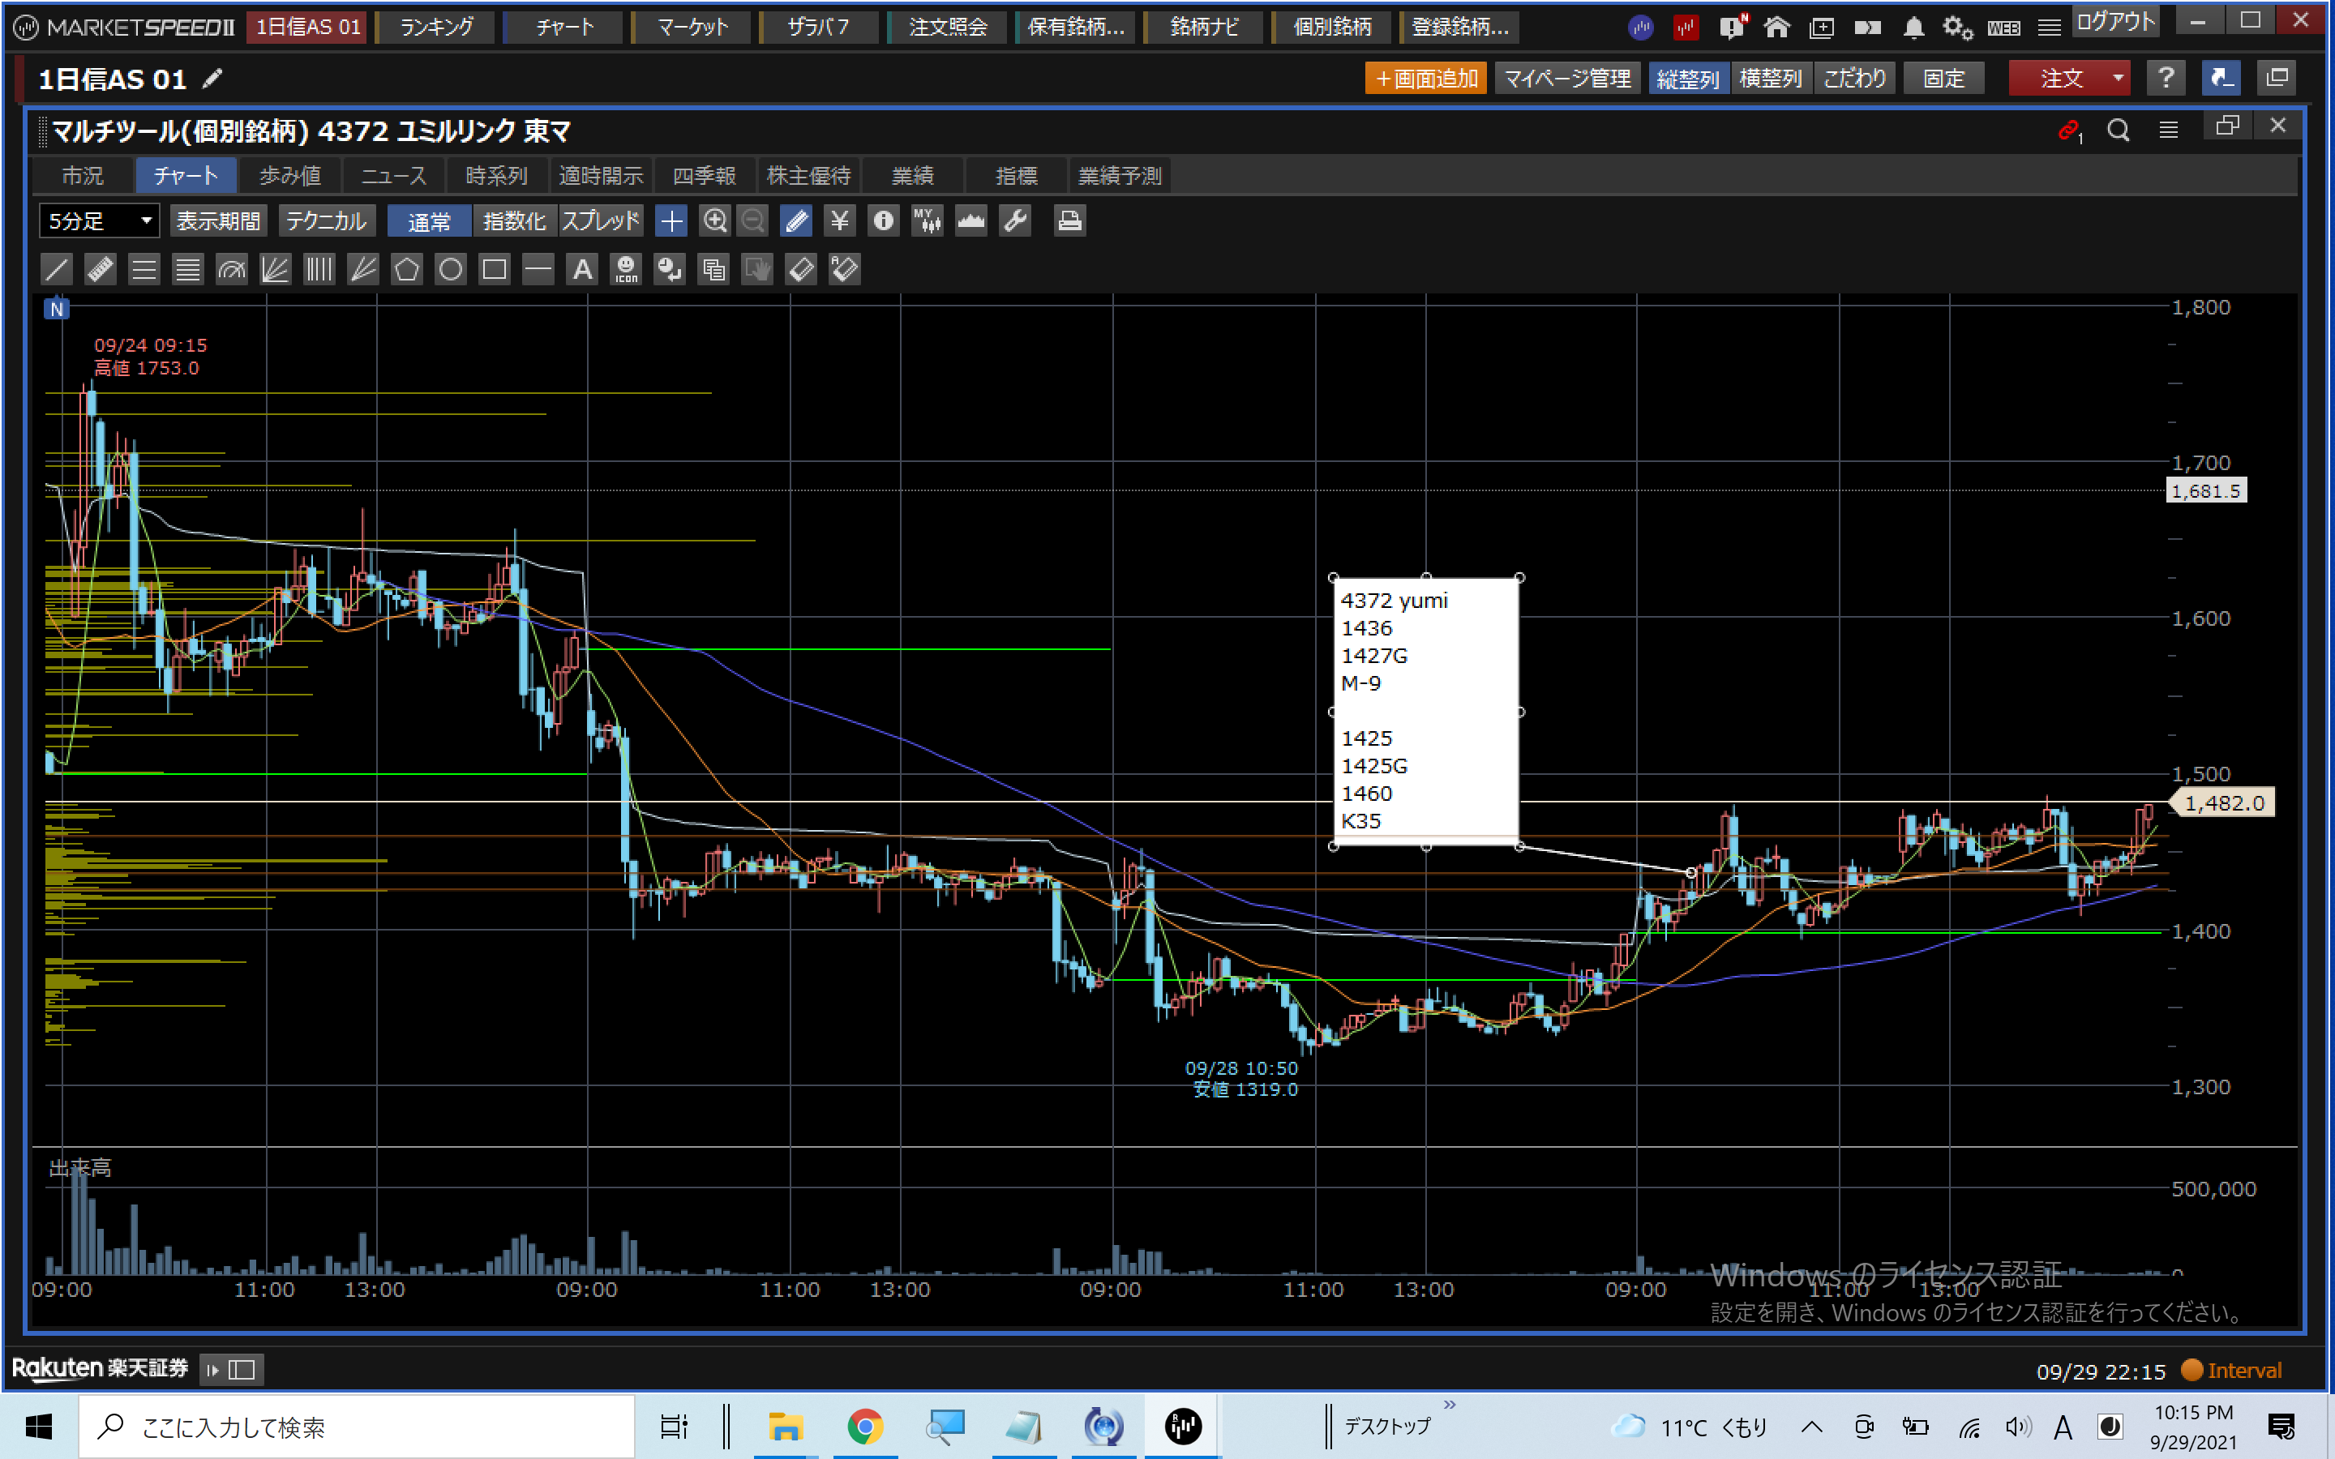Select the circle shape drawing tool

coord(451,269)
